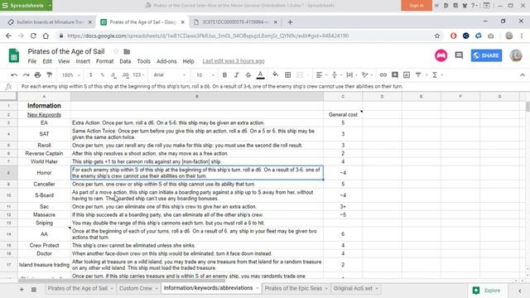Switch to Original AoS set sheet tab
The width and height of the screenshot is (530, 298).
[x=353, y=289]
